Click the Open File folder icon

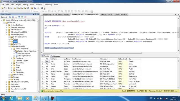[x=32, y=8]
